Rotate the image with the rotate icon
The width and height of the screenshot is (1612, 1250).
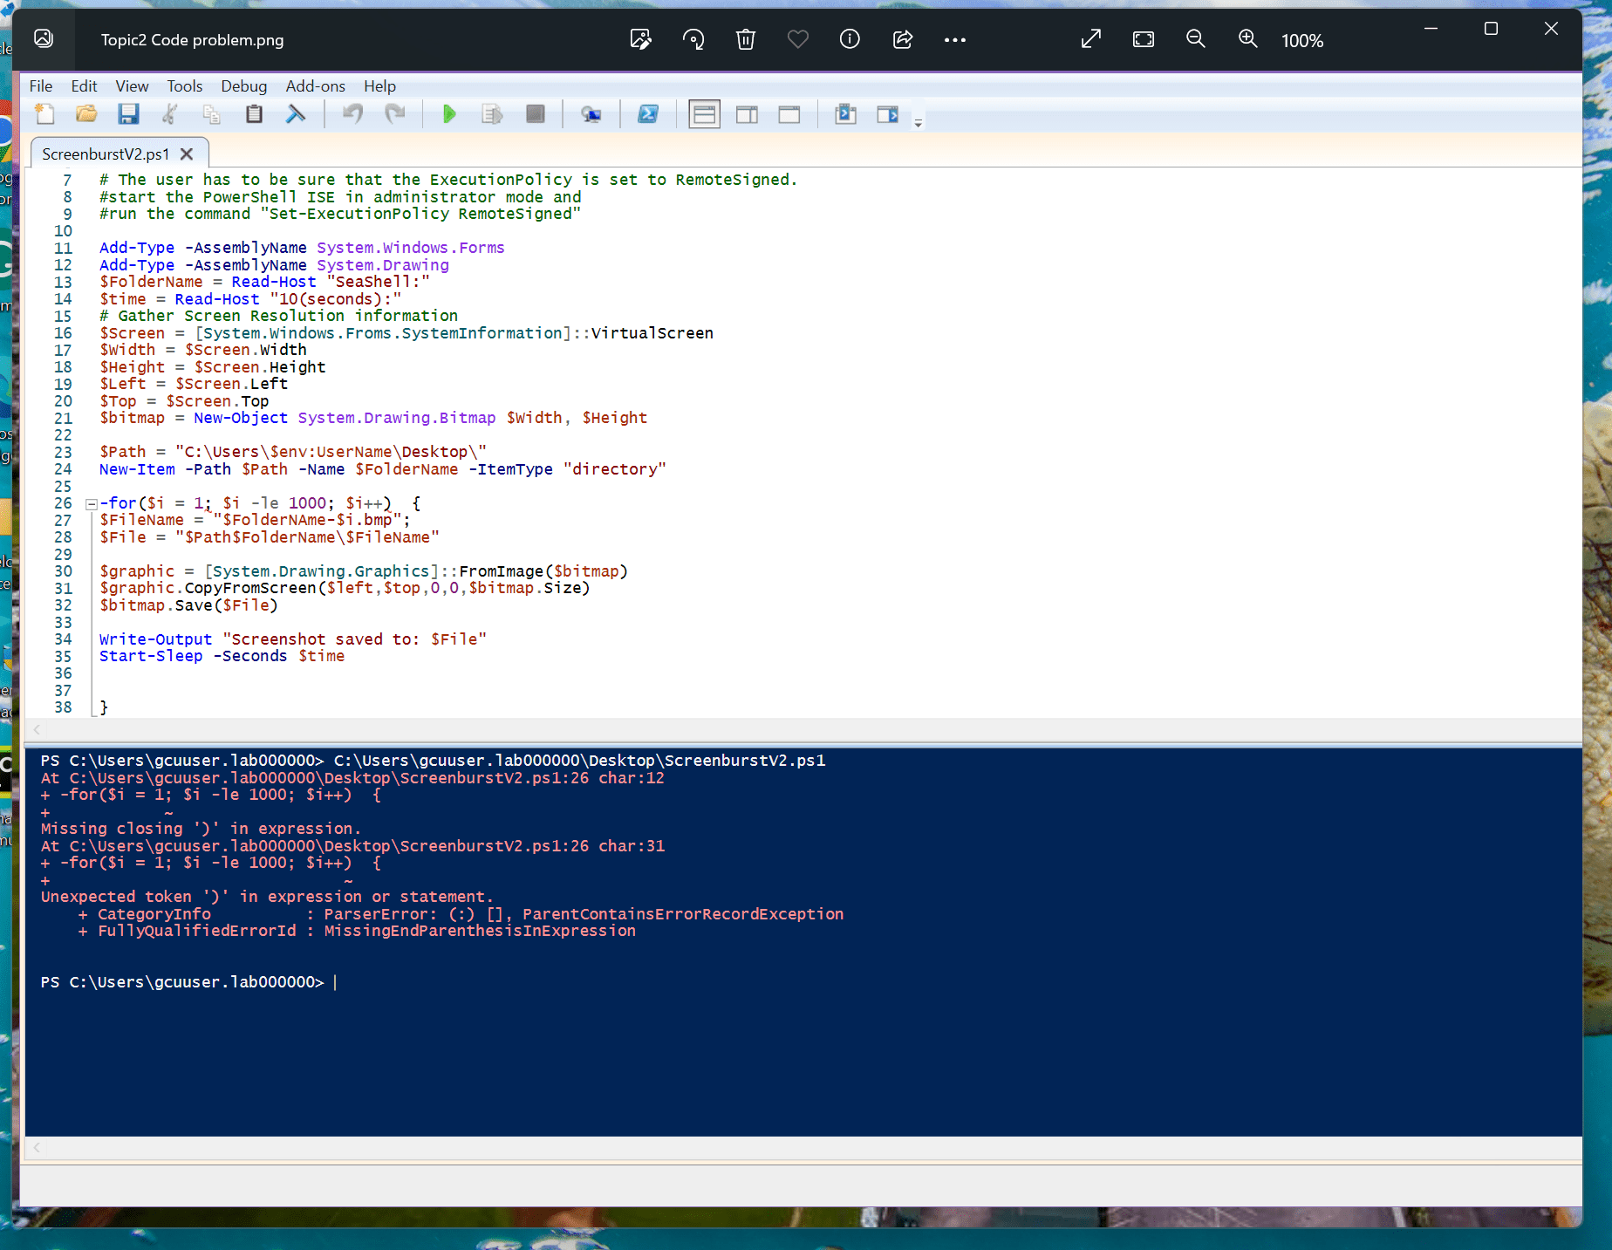[x=693, y=39]
